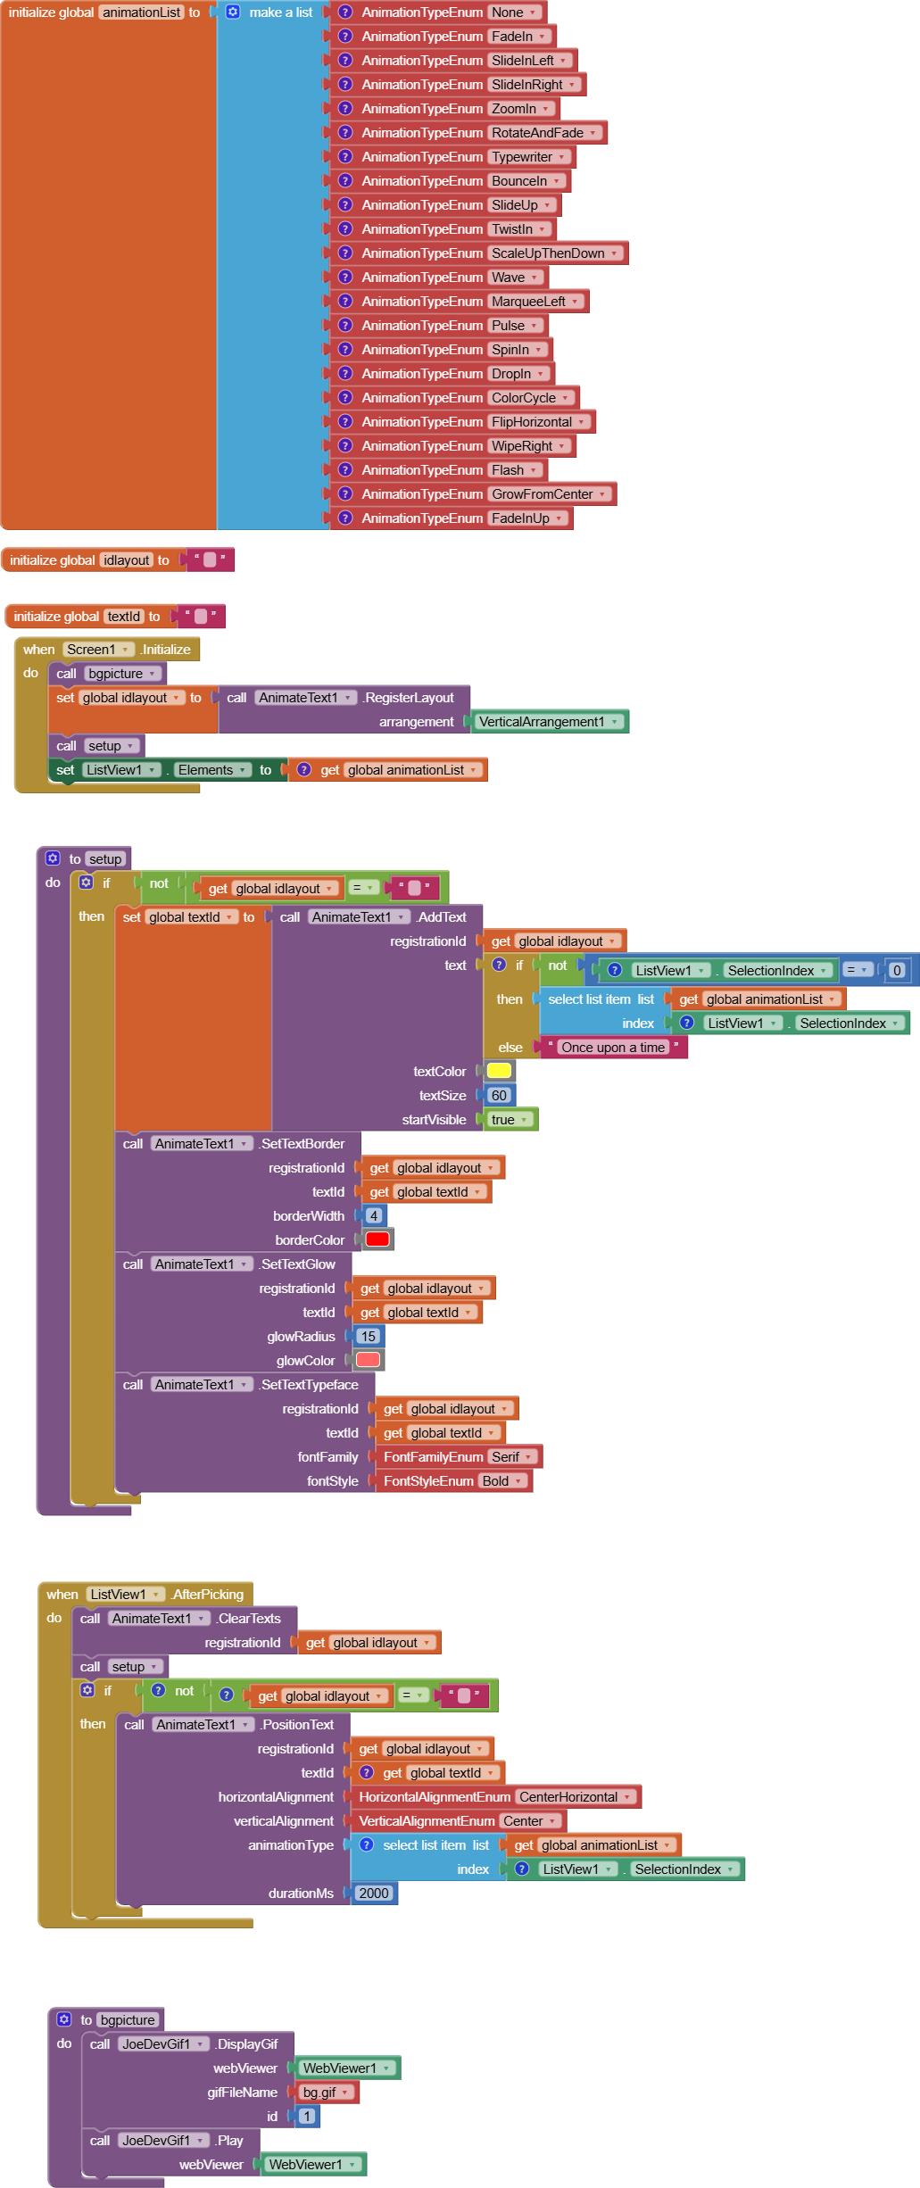This screenshot has height=2188, width=920.
Task: Edit the animationList variable name
Action: (141, 12)
